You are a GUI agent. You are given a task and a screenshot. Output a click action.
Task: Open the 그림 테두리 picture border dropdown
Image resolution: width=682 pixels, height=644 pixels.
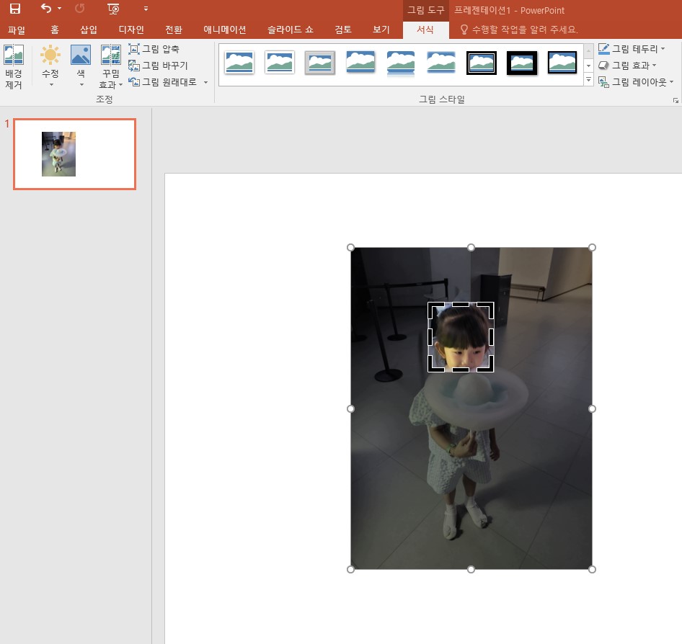pos(632,49)
